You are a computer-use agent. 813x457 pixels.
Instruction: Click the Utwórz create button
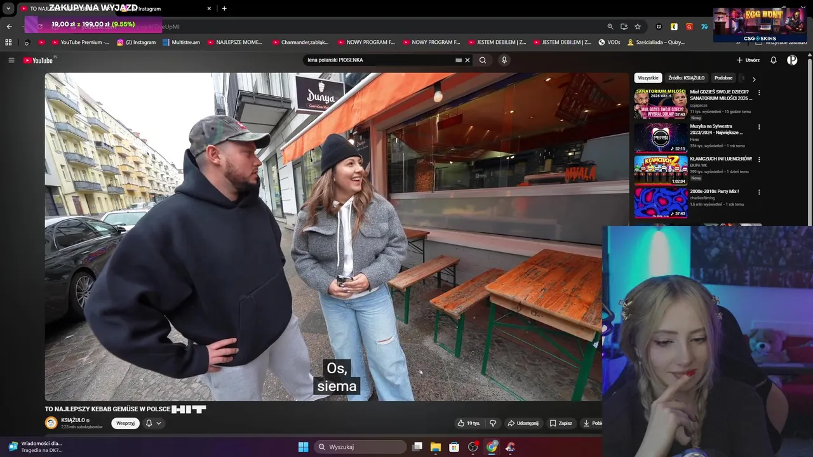click(748, 60)
